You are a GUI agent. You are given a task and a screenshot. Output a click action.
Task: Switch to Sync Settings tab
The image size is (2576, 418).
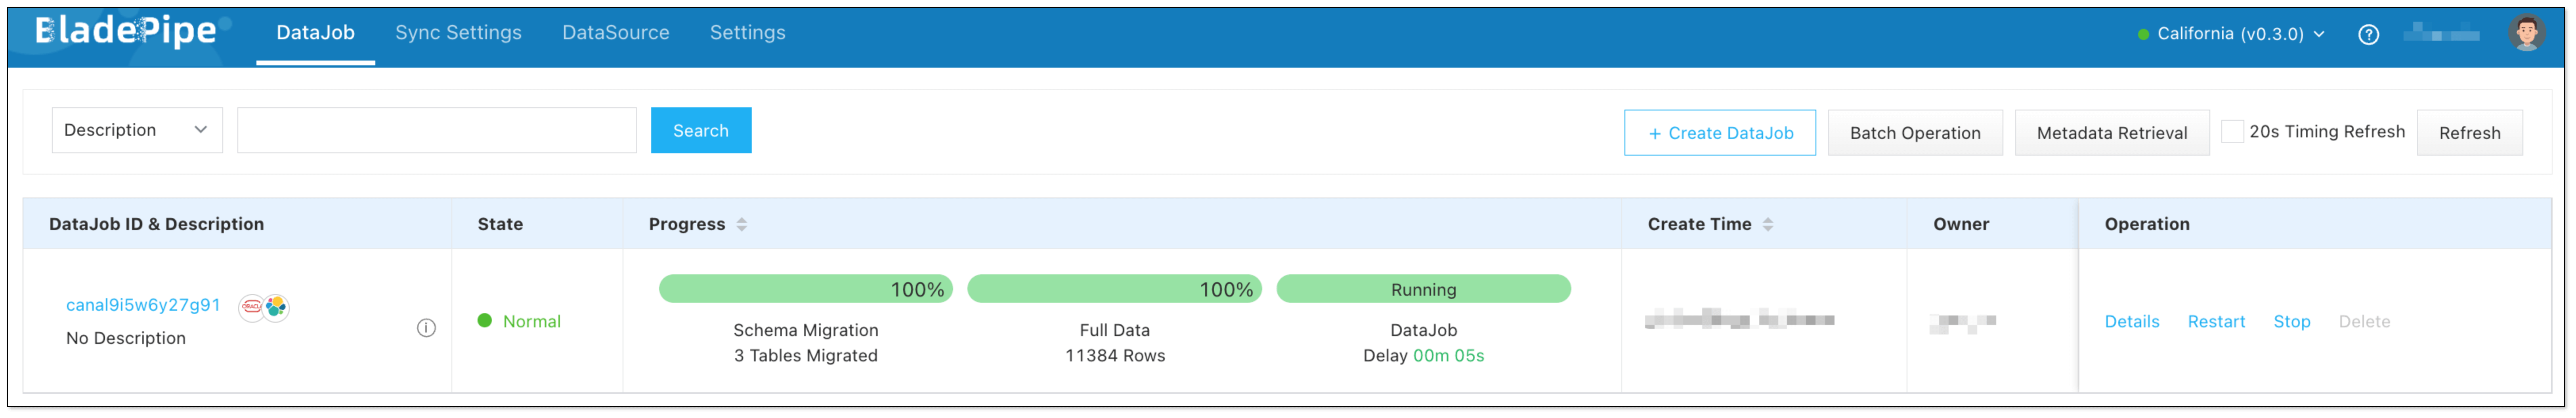click(x=458, y=33)
